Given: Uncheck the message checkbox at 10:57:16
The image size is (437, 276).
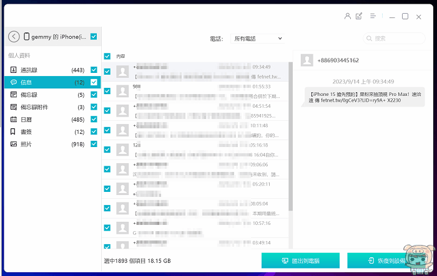Looking at the screenshot, I should click(107, 227).
